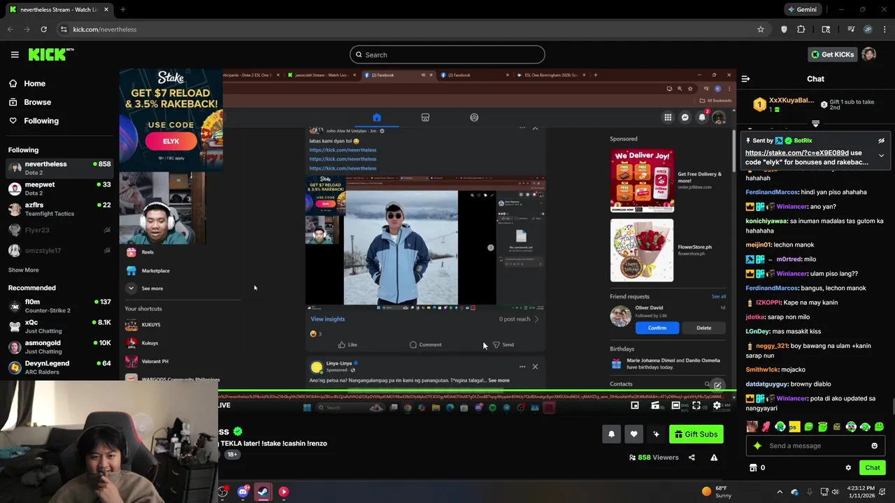Reload the page in the browser
Viewport: 895px width, 503px height.
click(x=43, y=29)
